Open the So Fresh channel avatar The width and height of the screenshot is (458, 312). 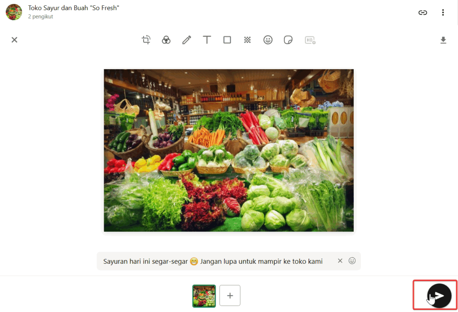(x=14, y=12)
